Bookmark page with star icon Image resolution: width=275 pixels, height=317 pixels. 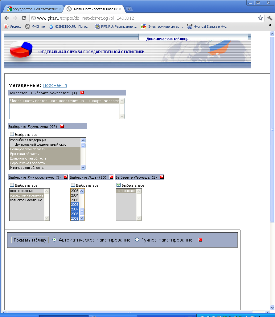260,18
